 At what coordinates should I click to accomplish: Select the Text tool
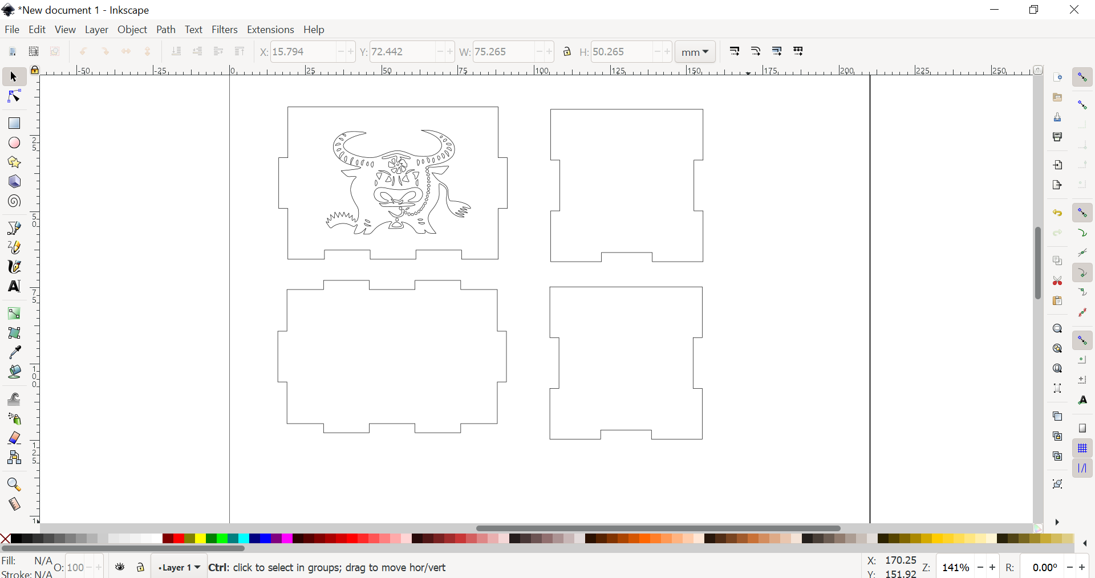point(14,287)
